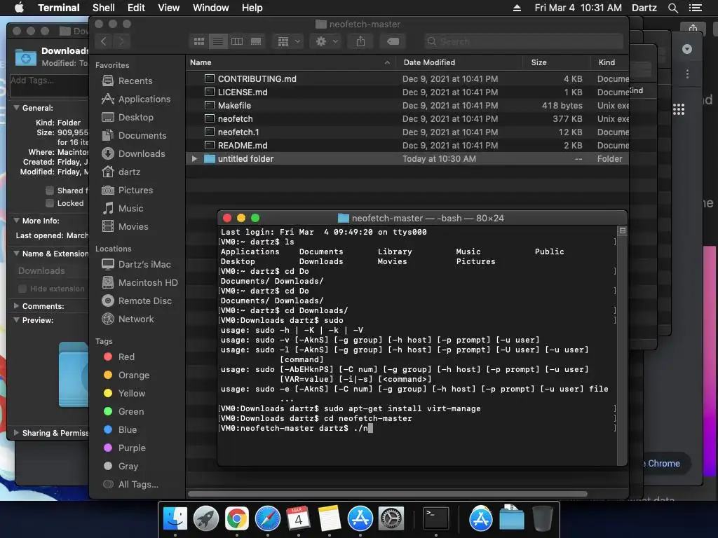The image size is (718, 538).
Task: Click the Finder search field
Action: 523,41
